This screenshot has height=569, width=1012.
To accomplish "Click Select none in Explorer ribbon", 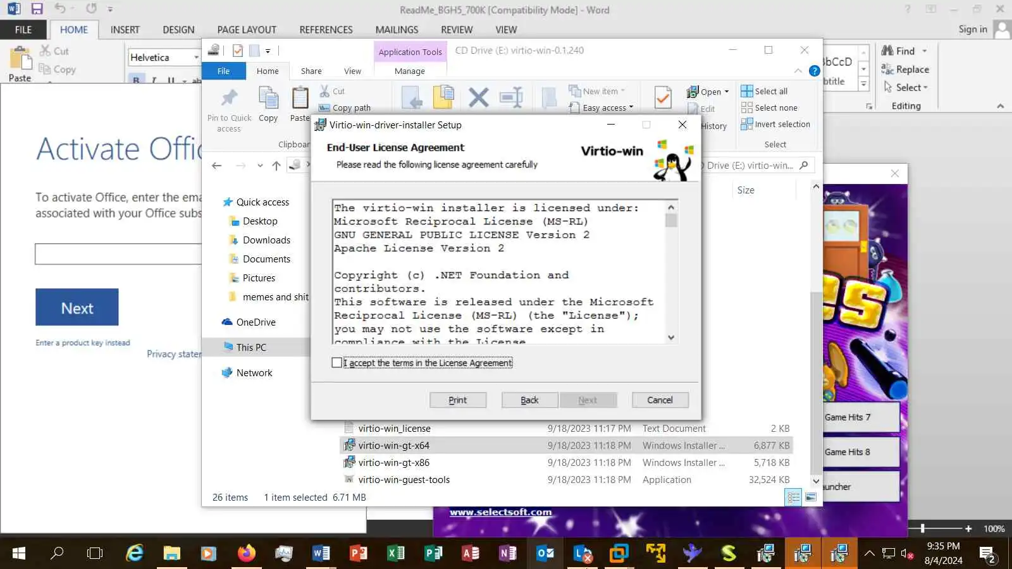I will 769,107.
